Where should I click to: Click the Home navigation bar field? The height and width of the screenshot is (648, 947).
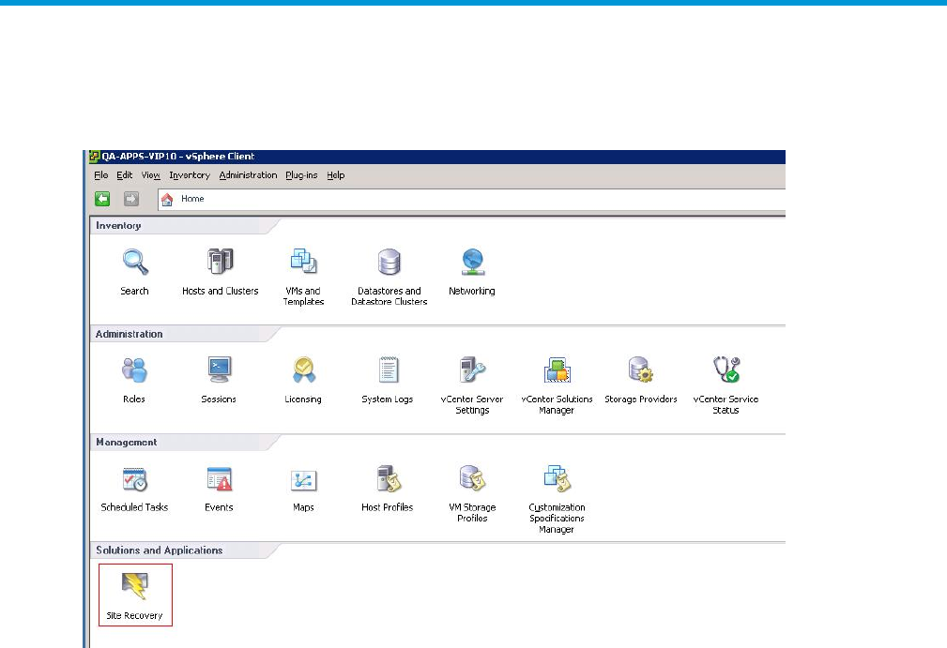[472, 199]
